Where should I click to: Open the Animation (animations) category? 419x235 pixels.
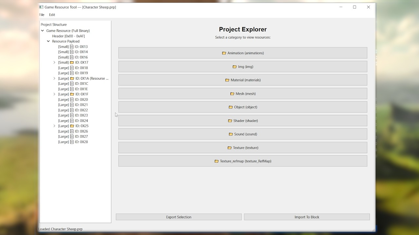(x=243, y=53)
